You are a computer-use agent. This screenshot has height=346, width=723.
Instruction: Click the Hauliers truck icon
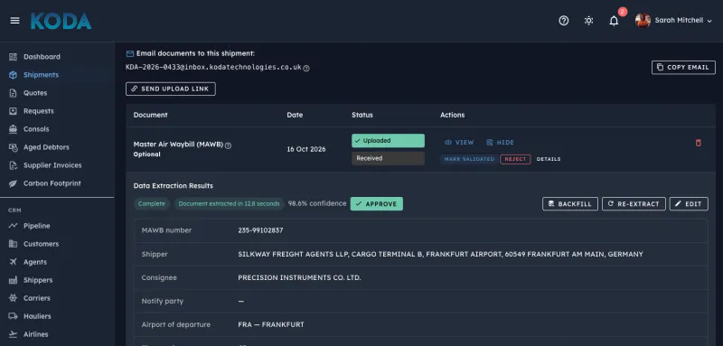(13, 316)
